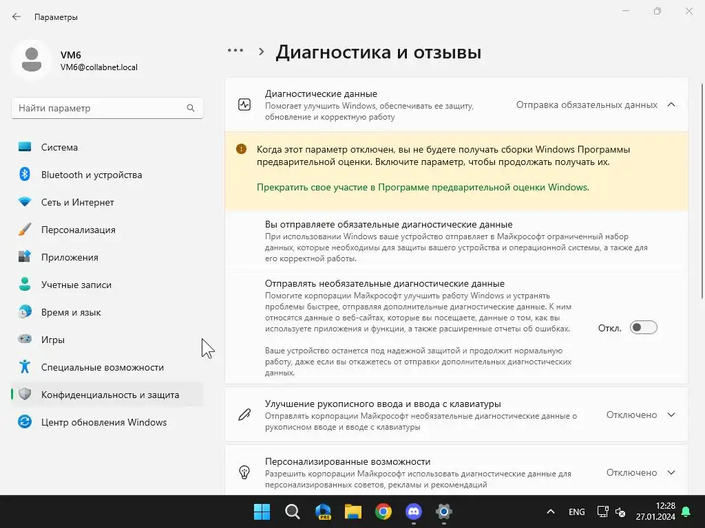The width and height of the screenshot is (705, 528).
Task: Open taskbar Search
Action: pos(292,511)
